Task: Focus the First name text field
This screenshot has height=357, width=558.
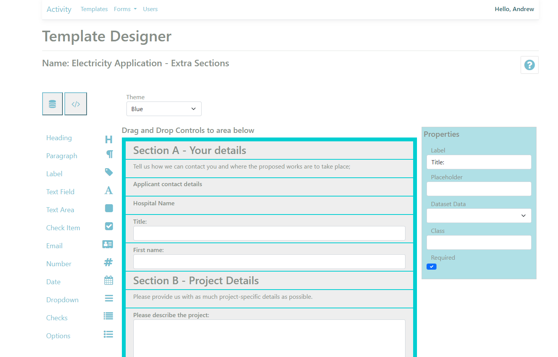Action: point(269,262)
